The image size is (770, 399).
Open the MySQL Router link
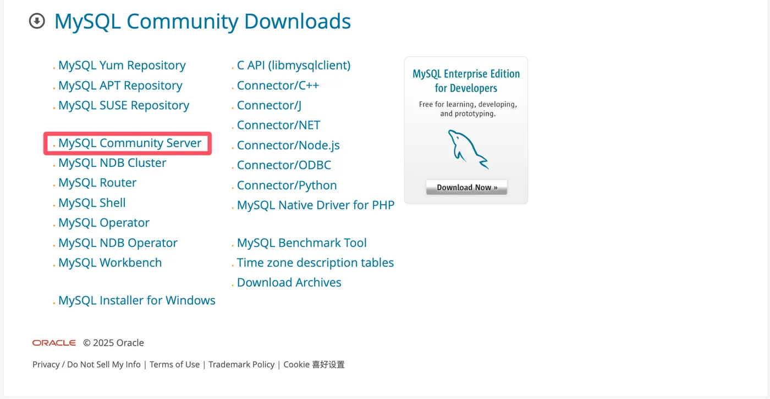coord(97,183)
